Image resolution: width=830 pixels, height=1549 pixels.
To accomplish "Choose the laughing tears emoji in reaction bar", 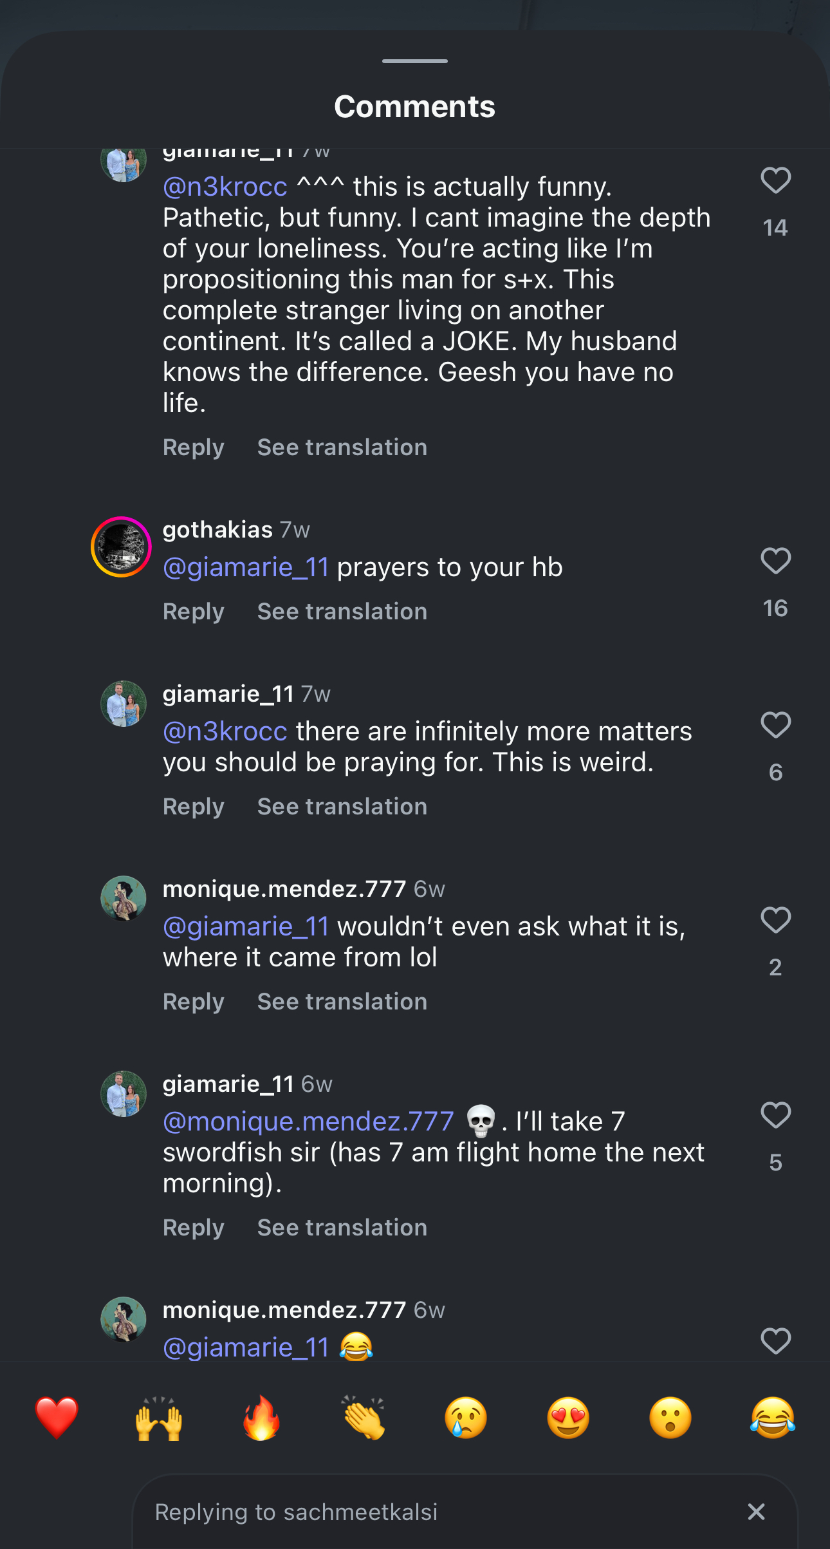I will click(x=773, y=1417).
